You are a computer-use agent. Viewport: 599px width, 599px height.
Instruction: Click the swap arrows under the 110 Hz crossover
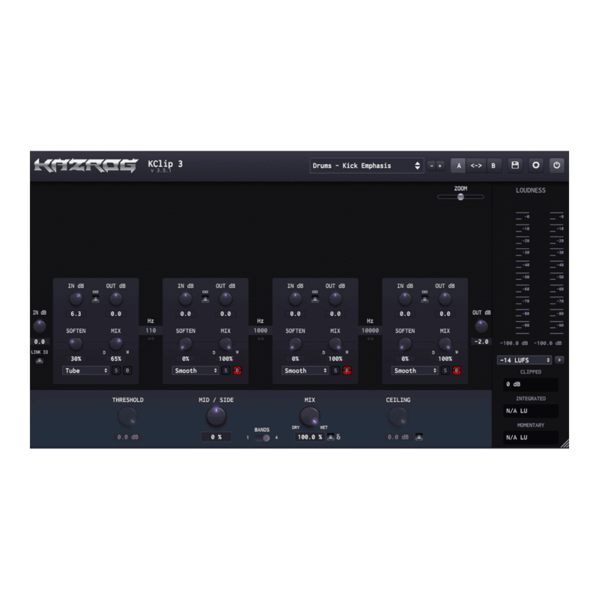click(x=151, y=339)
